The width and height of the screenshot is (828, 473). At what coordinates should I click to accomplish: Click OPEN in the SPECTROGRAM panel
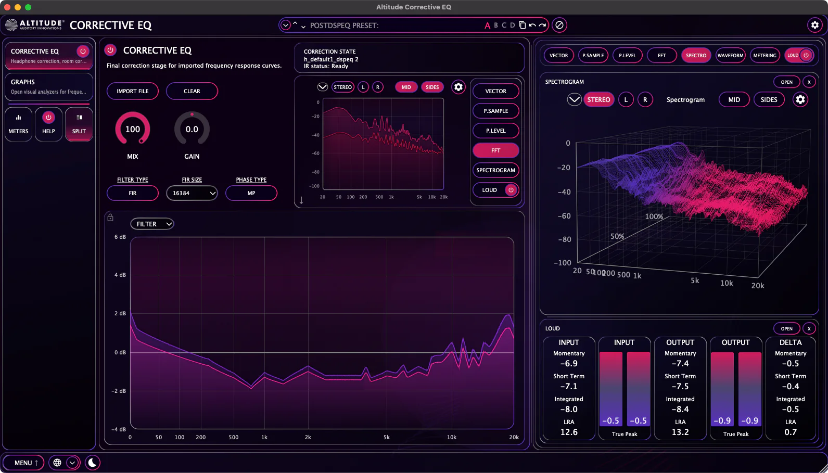pyautogui.click(x=787, y=82)
